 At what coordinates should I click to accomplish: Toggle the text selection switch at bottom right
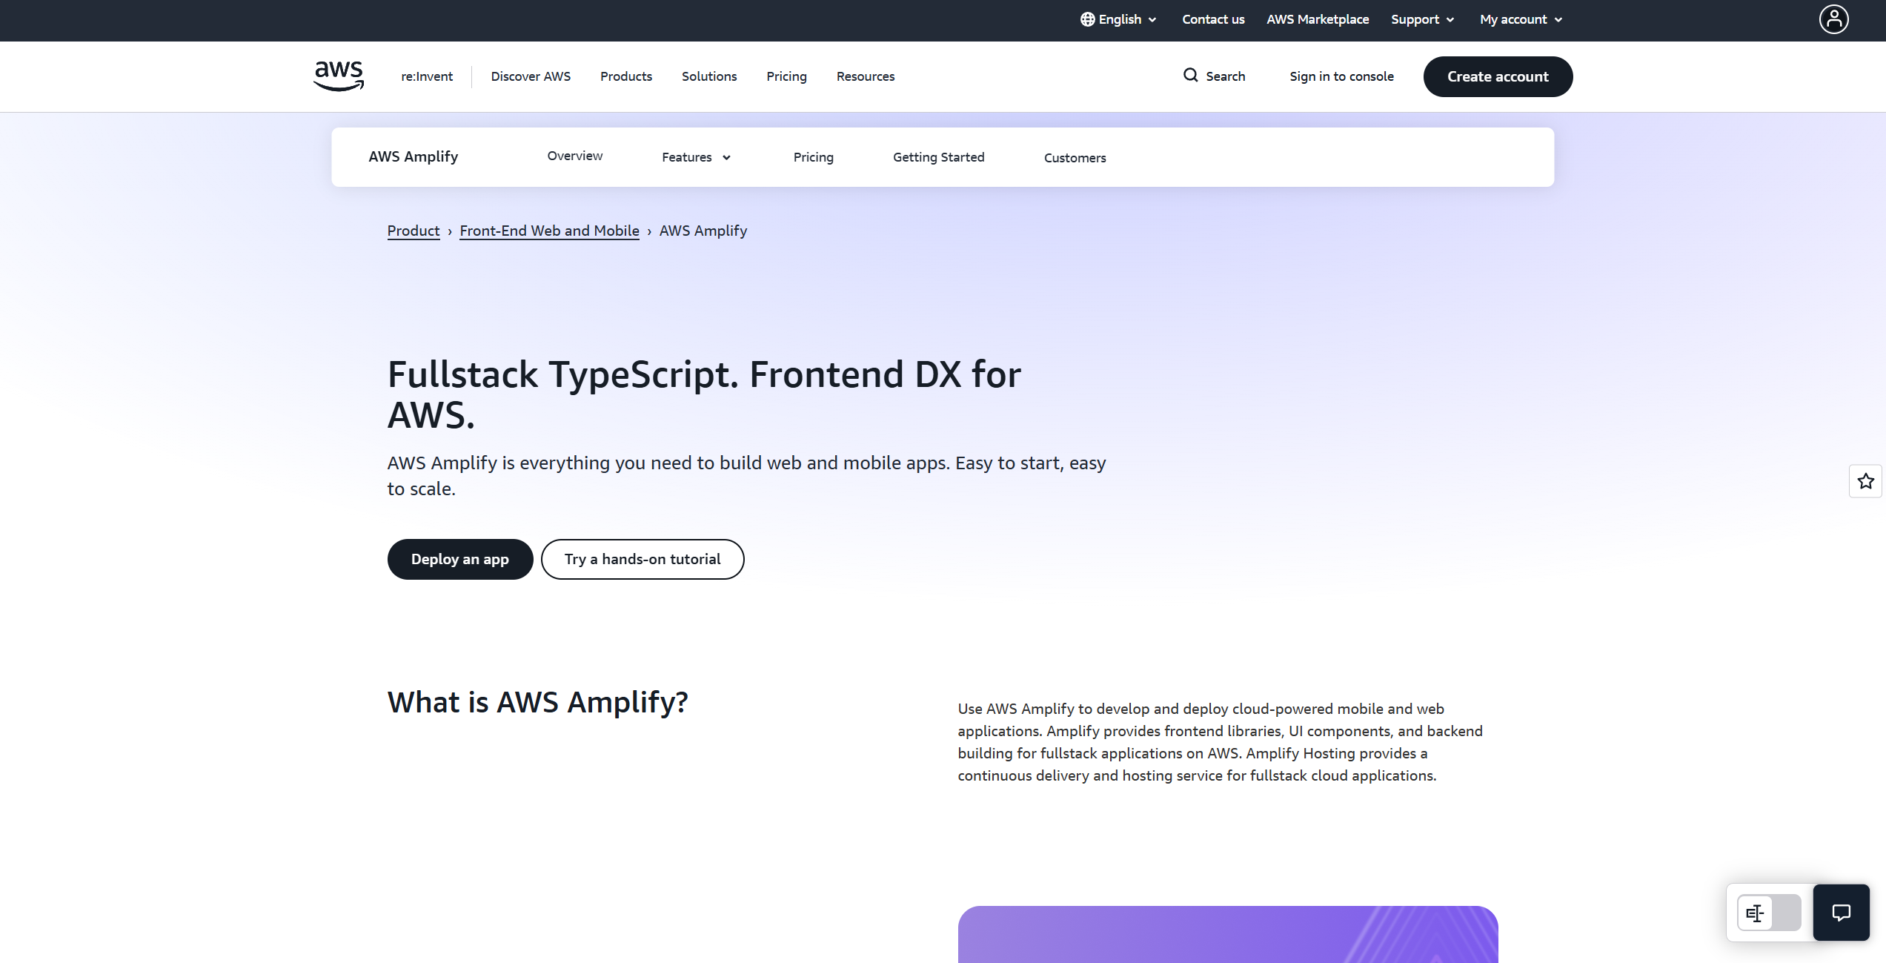point(1769,912)
